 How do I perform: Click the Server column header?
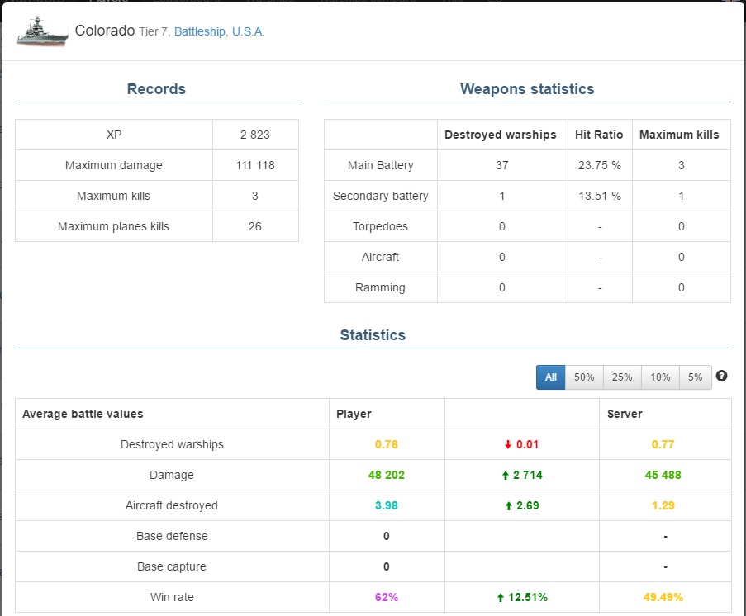[x=625, y=414]
